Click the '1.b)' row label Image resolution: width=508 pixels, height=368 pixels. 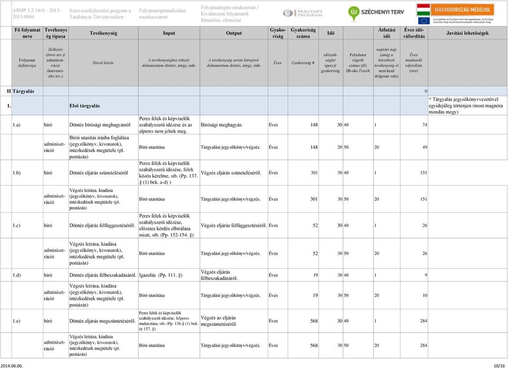pyautogui.click(x=16, y=173)
